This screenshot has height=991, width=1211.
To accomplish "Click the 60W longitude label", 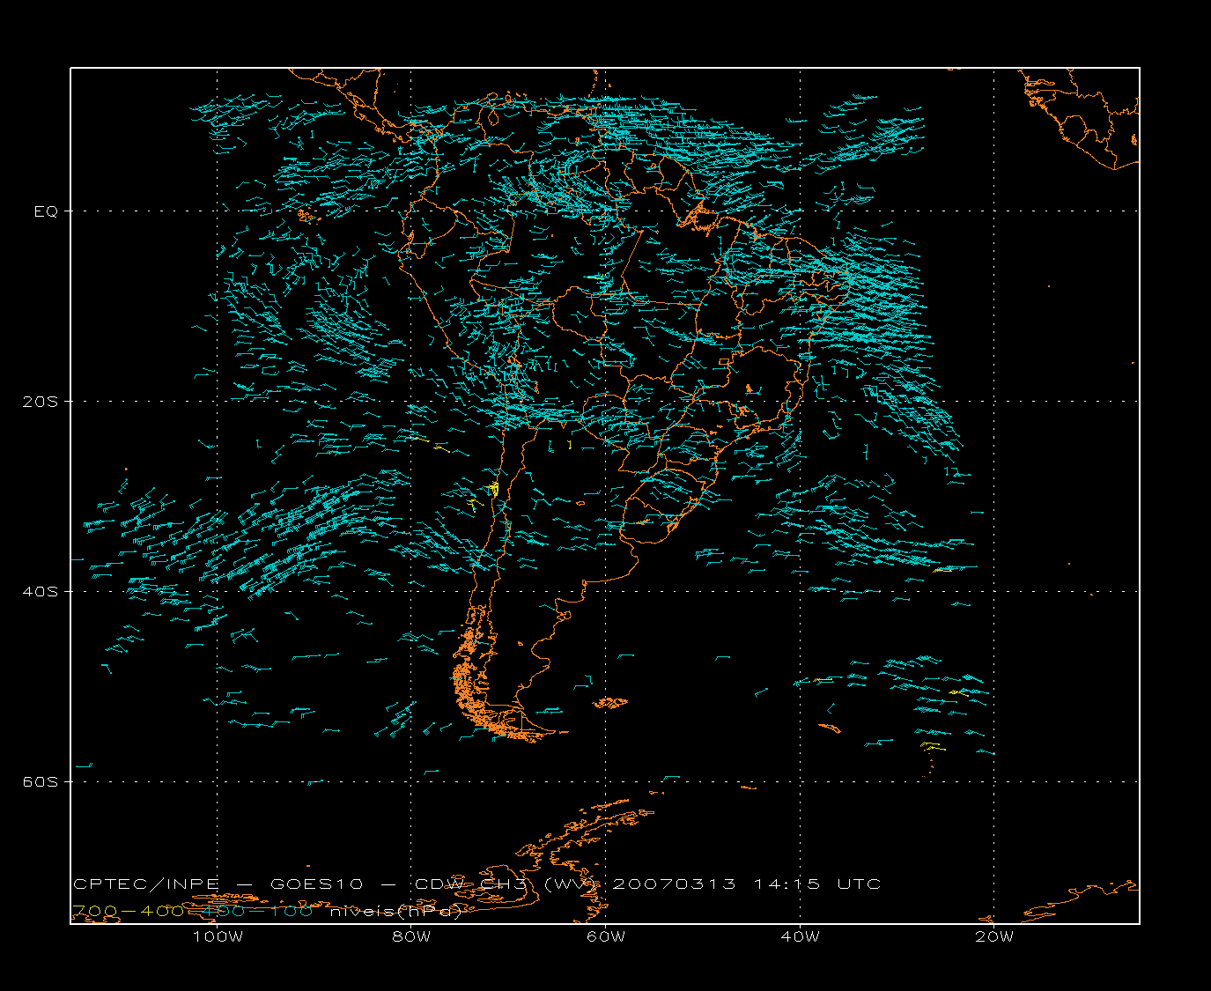I will tap(606, 936).
